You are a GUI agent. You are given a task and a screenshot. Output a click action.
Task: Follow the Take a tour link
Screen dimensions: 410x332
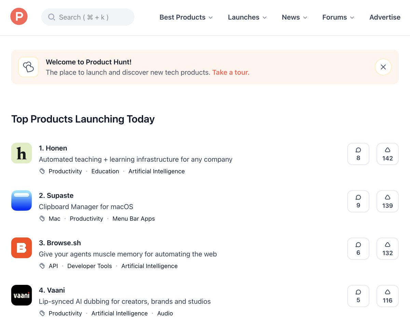coord(231,72)
